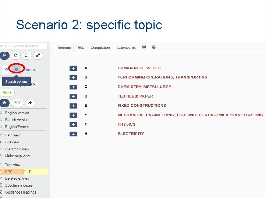Image resolution: width=265 pixels, height=198 pixels.
Task: Click the share arrow icon button
Action: click(x=30, y=103)
